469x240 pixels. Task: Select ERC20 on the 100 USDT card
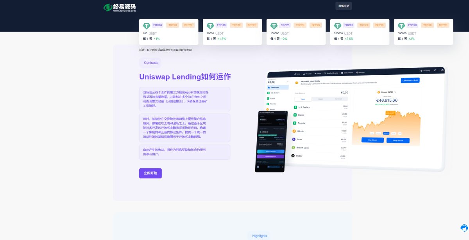point(158,25)
